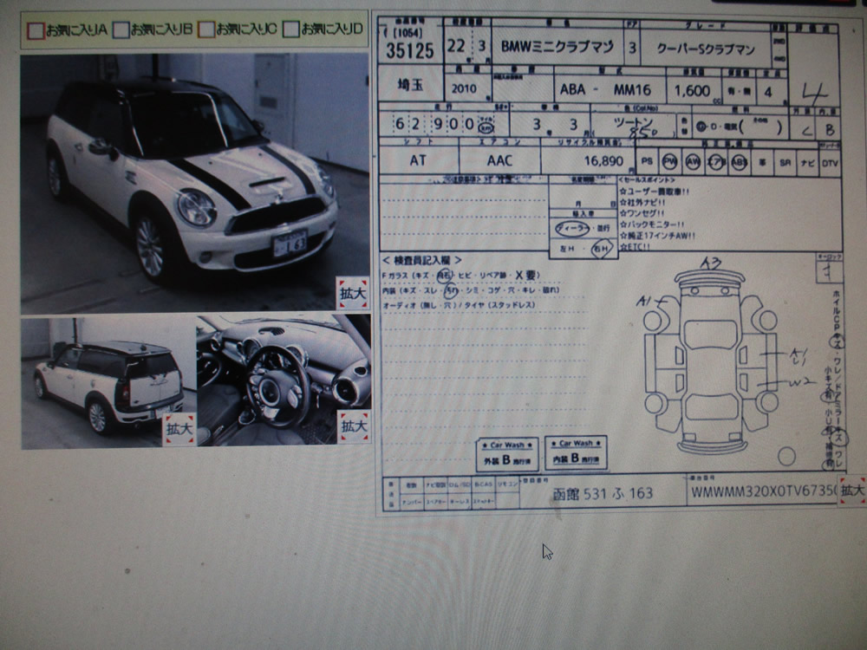Click the displacement value 1,600
This screenshot has width=867, height=650.
coord(692,91)
